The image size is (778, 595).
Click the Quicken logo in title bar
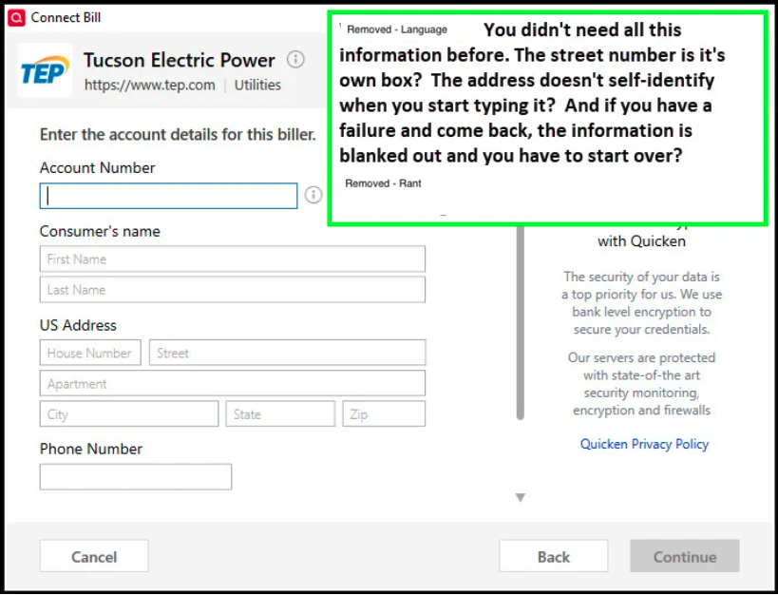[16, 18]
